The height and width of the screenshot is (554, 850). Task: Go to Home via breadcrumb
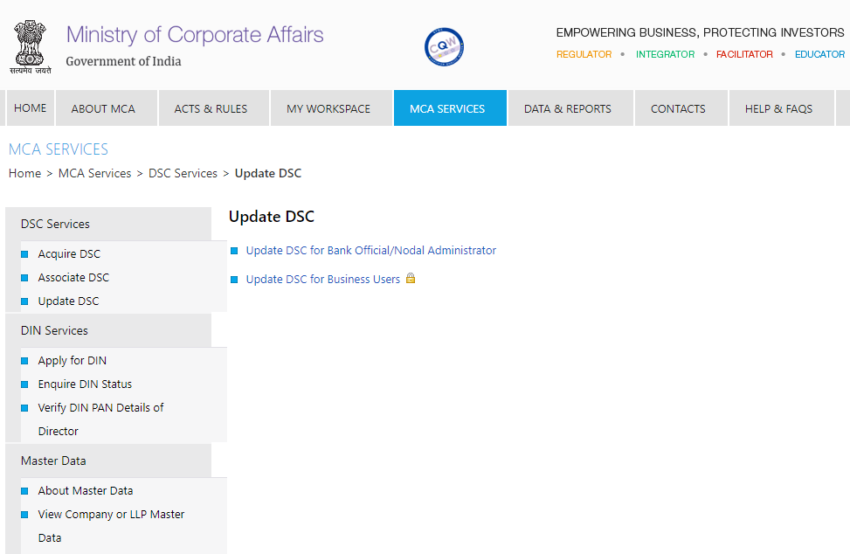[x=24, y=174]
